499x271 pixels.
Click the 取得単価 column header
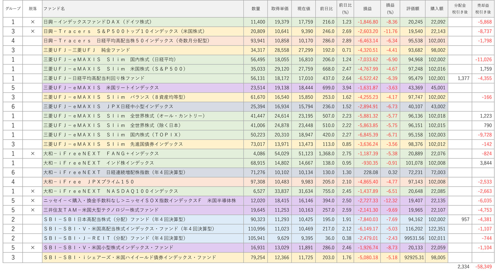point(280,9)
